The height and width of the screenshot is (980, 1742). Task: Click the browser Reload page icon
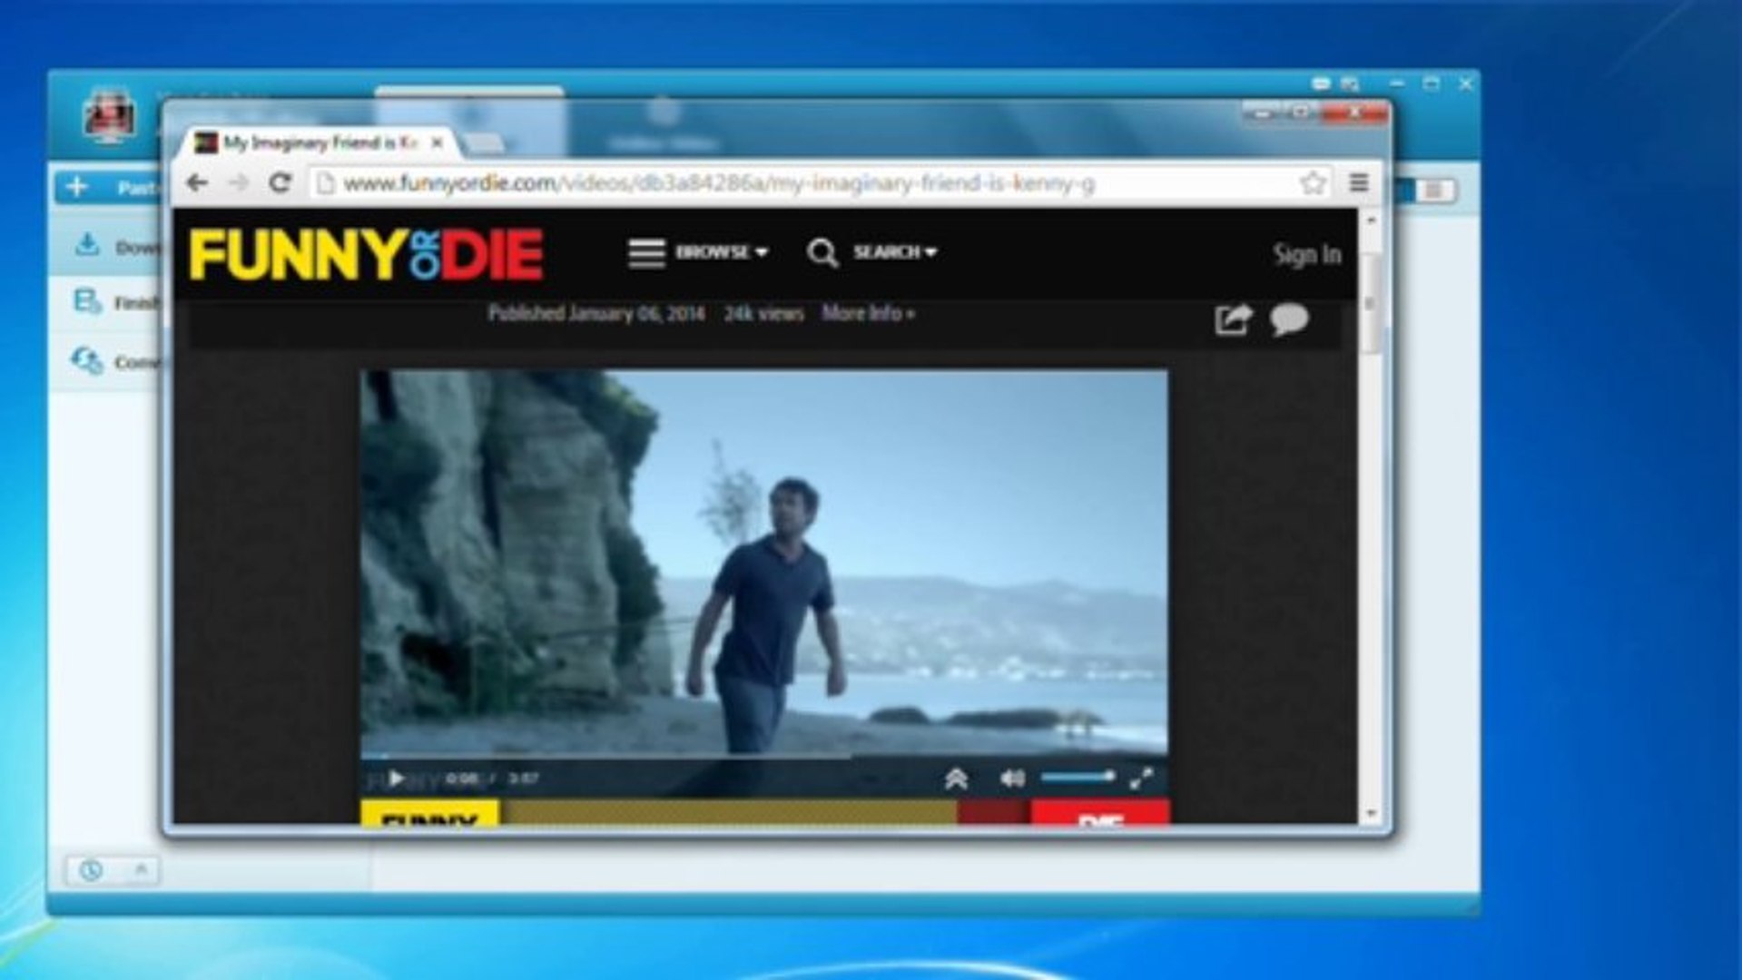[280, 183]
